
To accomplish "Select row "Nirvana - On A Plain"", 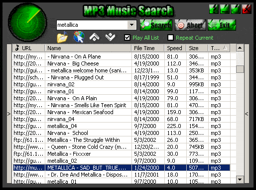I will [121, 98].
